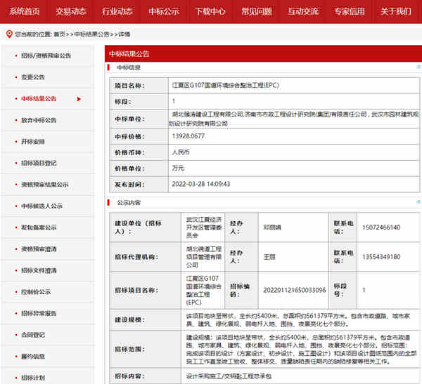
Task: Open the 专家信用 nav item
Action: click(x=350, y=11)
